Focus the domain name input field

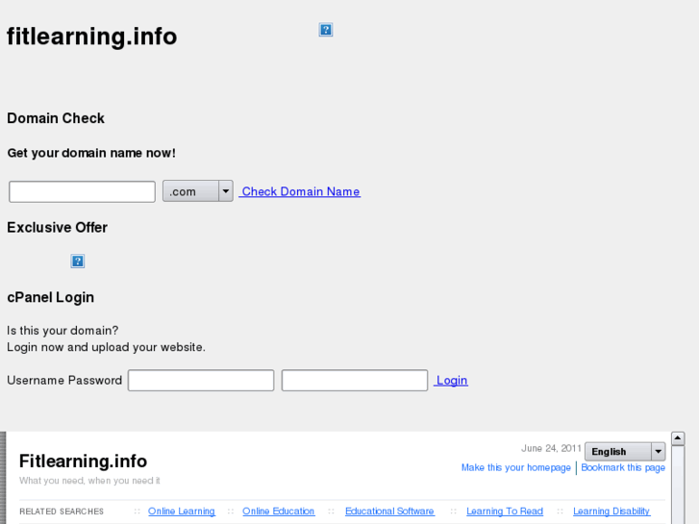click(x=82, y=191)
